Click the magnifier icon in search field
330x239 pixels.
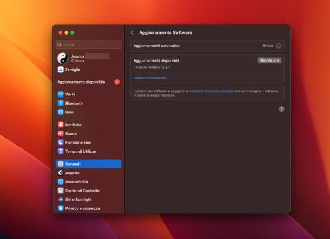tap(60, 44)
